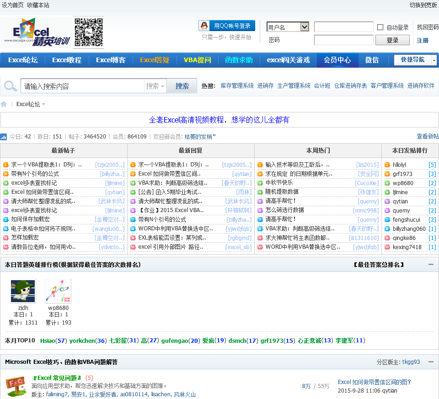Collapse the 本日答题英雄排行榜 section

(x=431, y=265)
